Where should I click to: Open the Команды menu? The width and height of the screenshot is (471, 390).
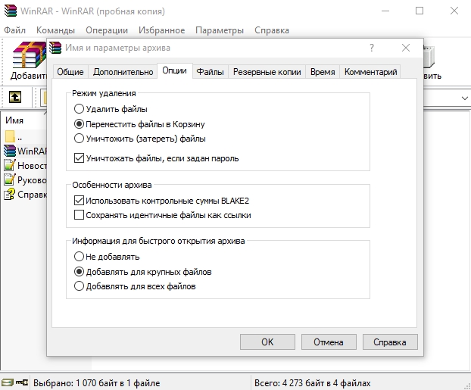[55, 30]
